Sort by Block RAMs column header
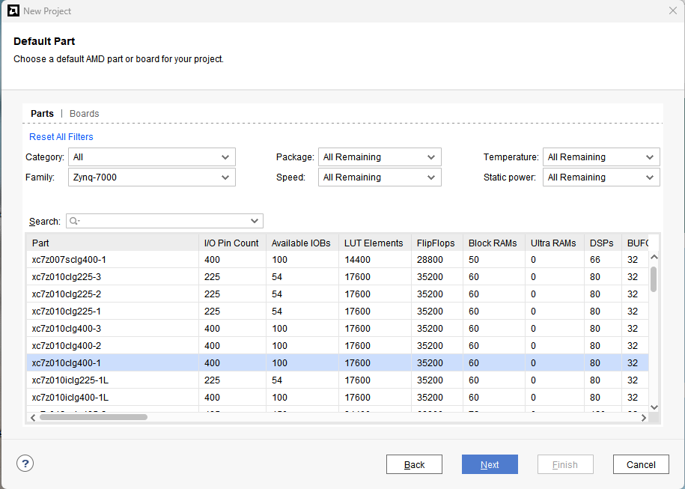Screen dimensions: 685x489 coord(494,243)
